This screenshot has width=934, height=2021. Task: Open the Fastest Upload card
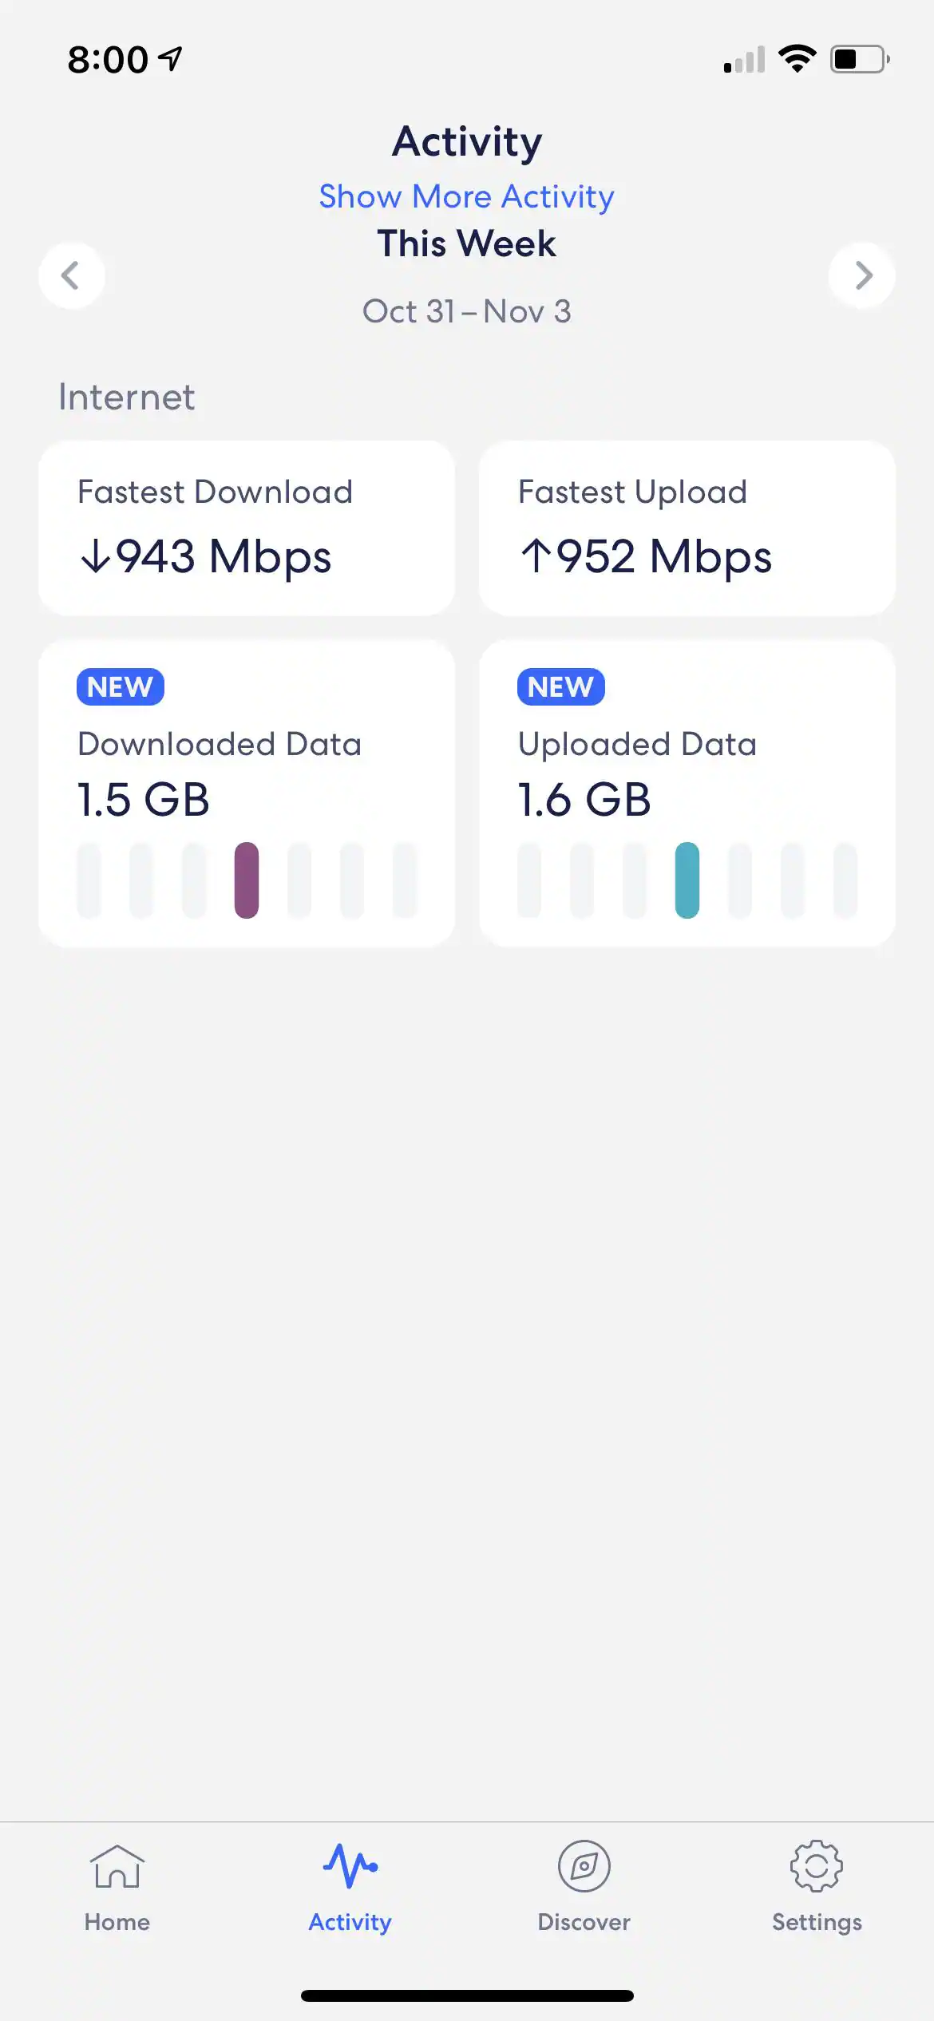(x=687, y=528)
